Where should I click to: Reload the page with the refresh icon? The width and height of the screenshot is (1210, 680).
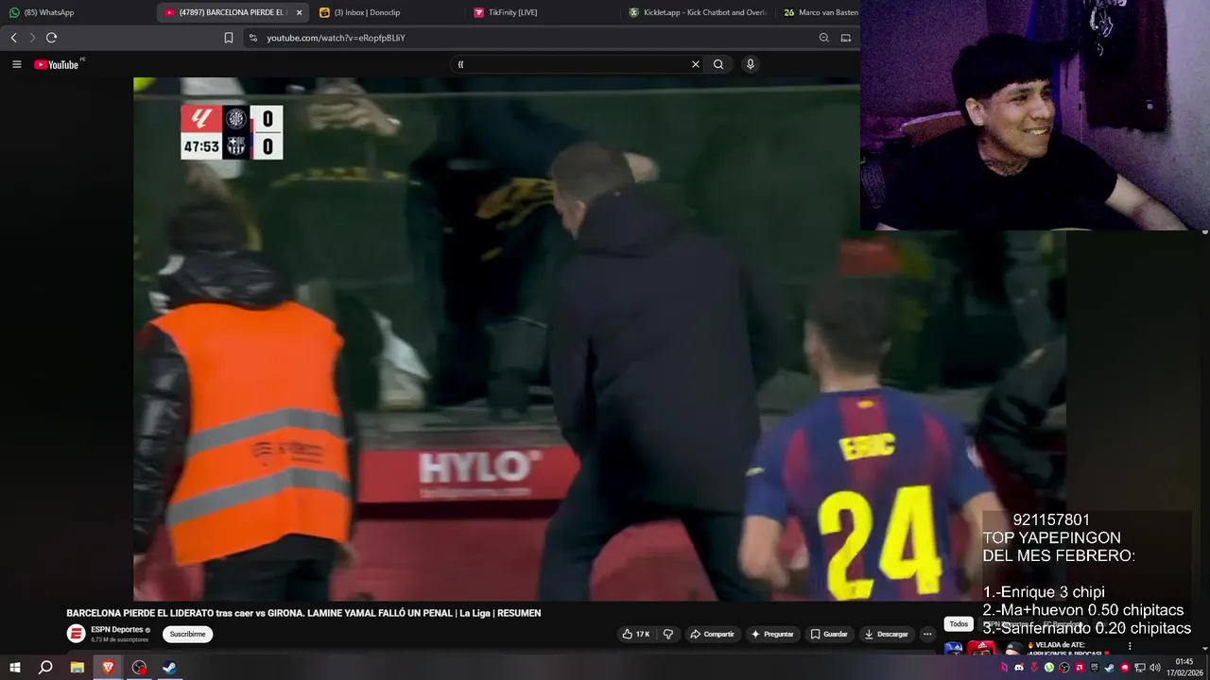[x=51, y=38]
